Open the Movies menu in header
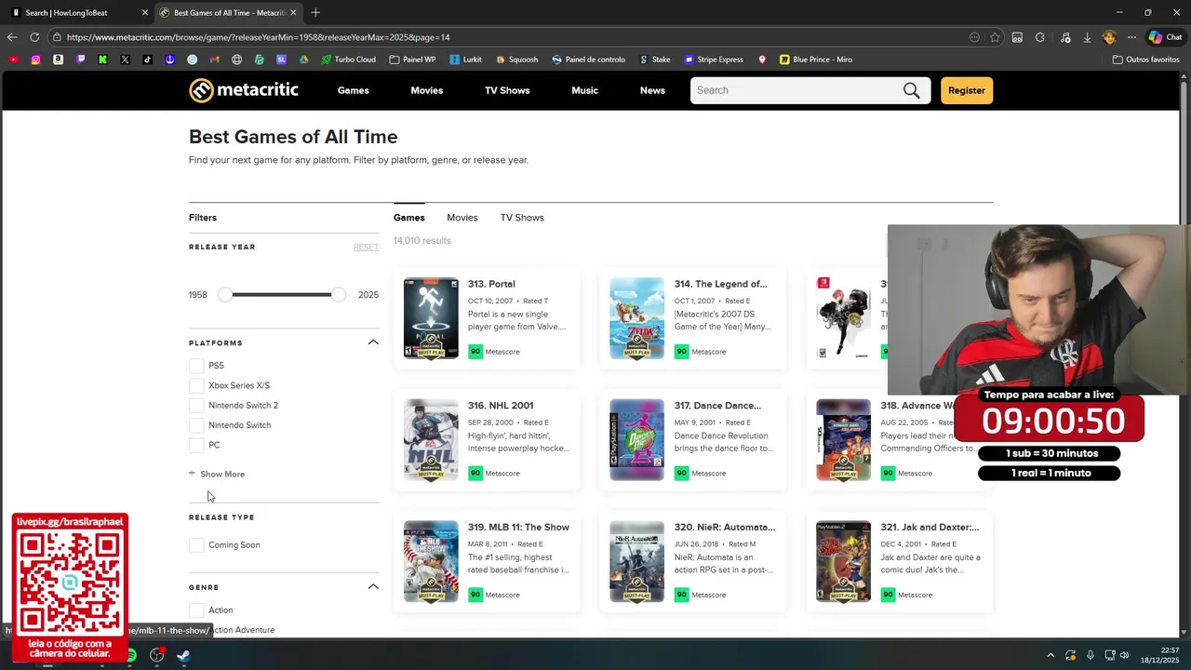The height and width of the screenshot is (670, 1191). click(427, 90)
